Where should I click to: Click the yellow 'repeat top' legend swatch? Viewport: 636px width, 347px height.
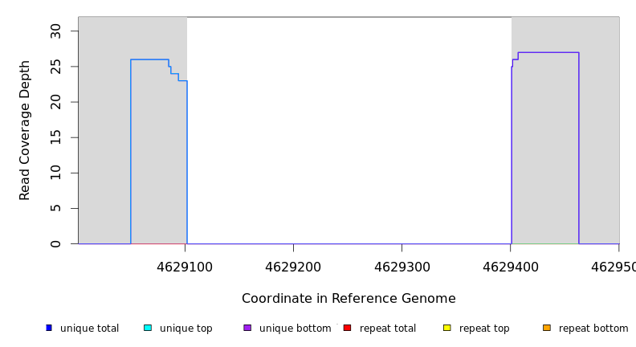coord(447,328)
